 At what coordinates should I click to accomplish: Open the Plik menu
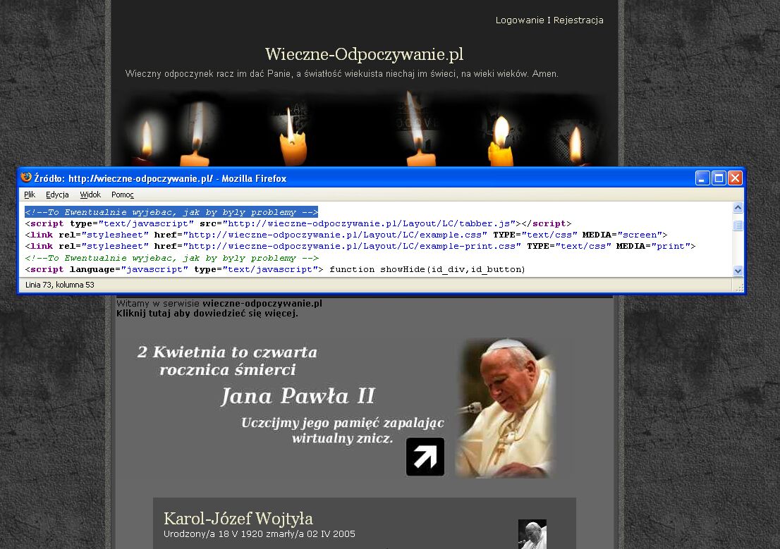click(x=30, y=195)
